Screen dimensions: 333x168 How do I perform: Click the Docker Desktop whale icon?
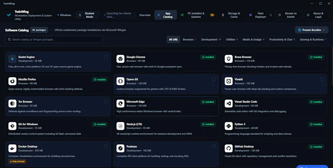click(x=12, y=149)
